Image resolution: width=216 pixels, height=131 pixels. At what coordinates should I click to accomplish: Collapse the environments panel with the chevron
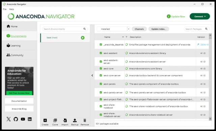click(x=92, y=75)
